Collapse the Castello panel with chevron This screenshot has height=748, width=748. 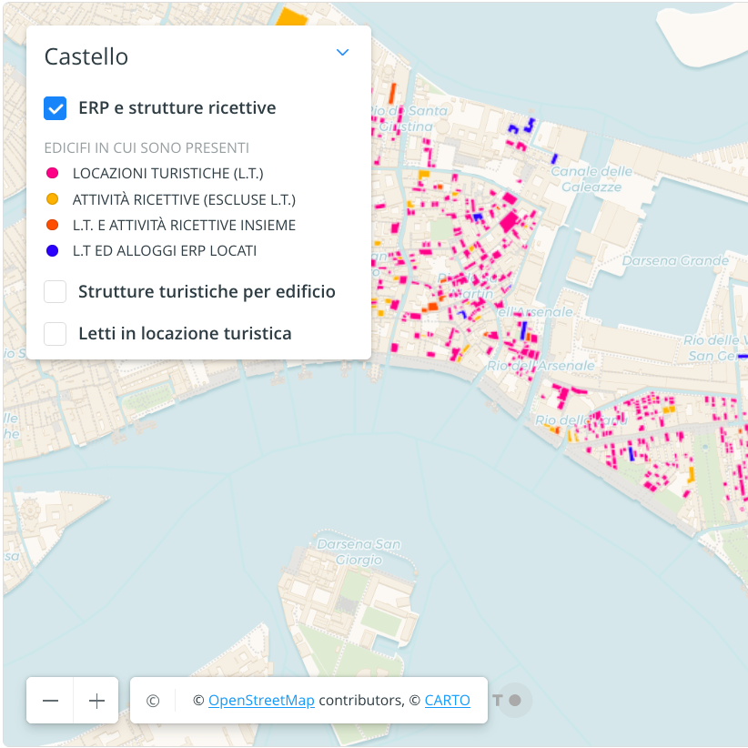(342, 53)
